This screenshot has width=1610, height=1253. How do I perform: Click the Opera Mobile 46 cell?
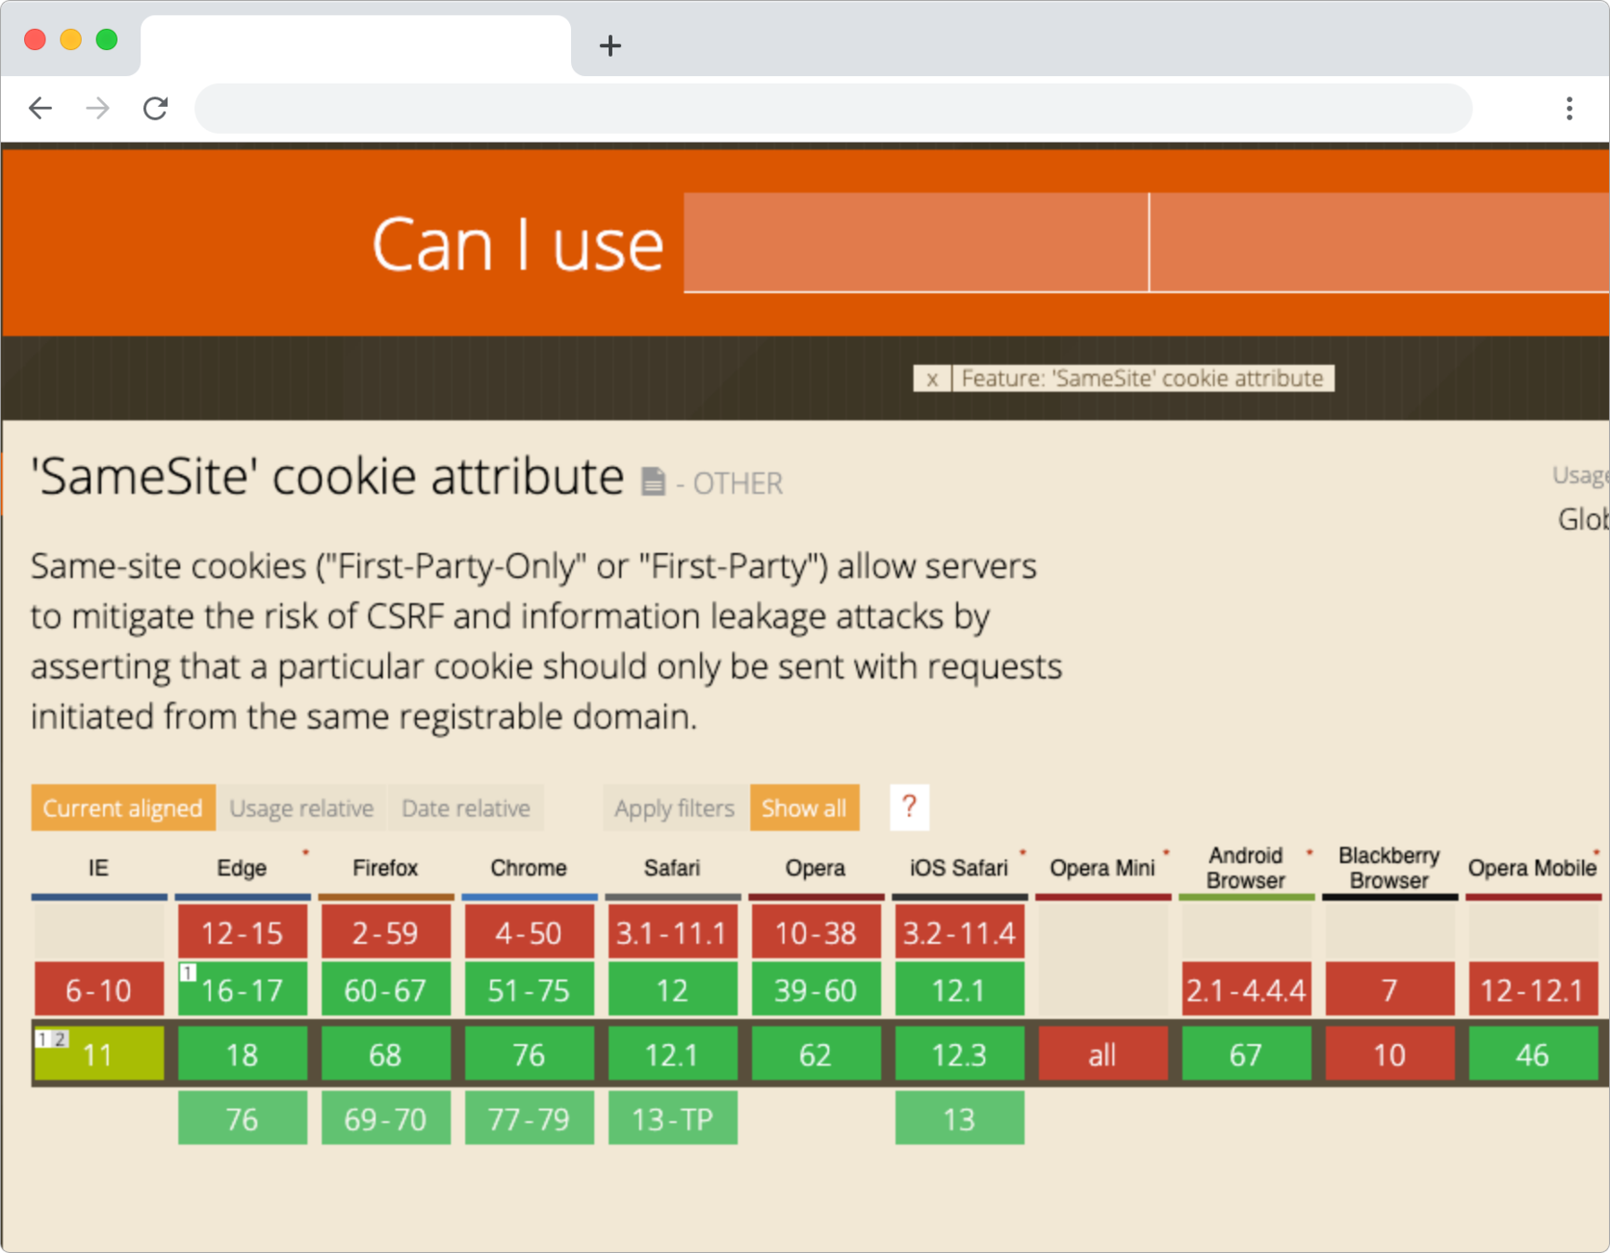1533,1053
